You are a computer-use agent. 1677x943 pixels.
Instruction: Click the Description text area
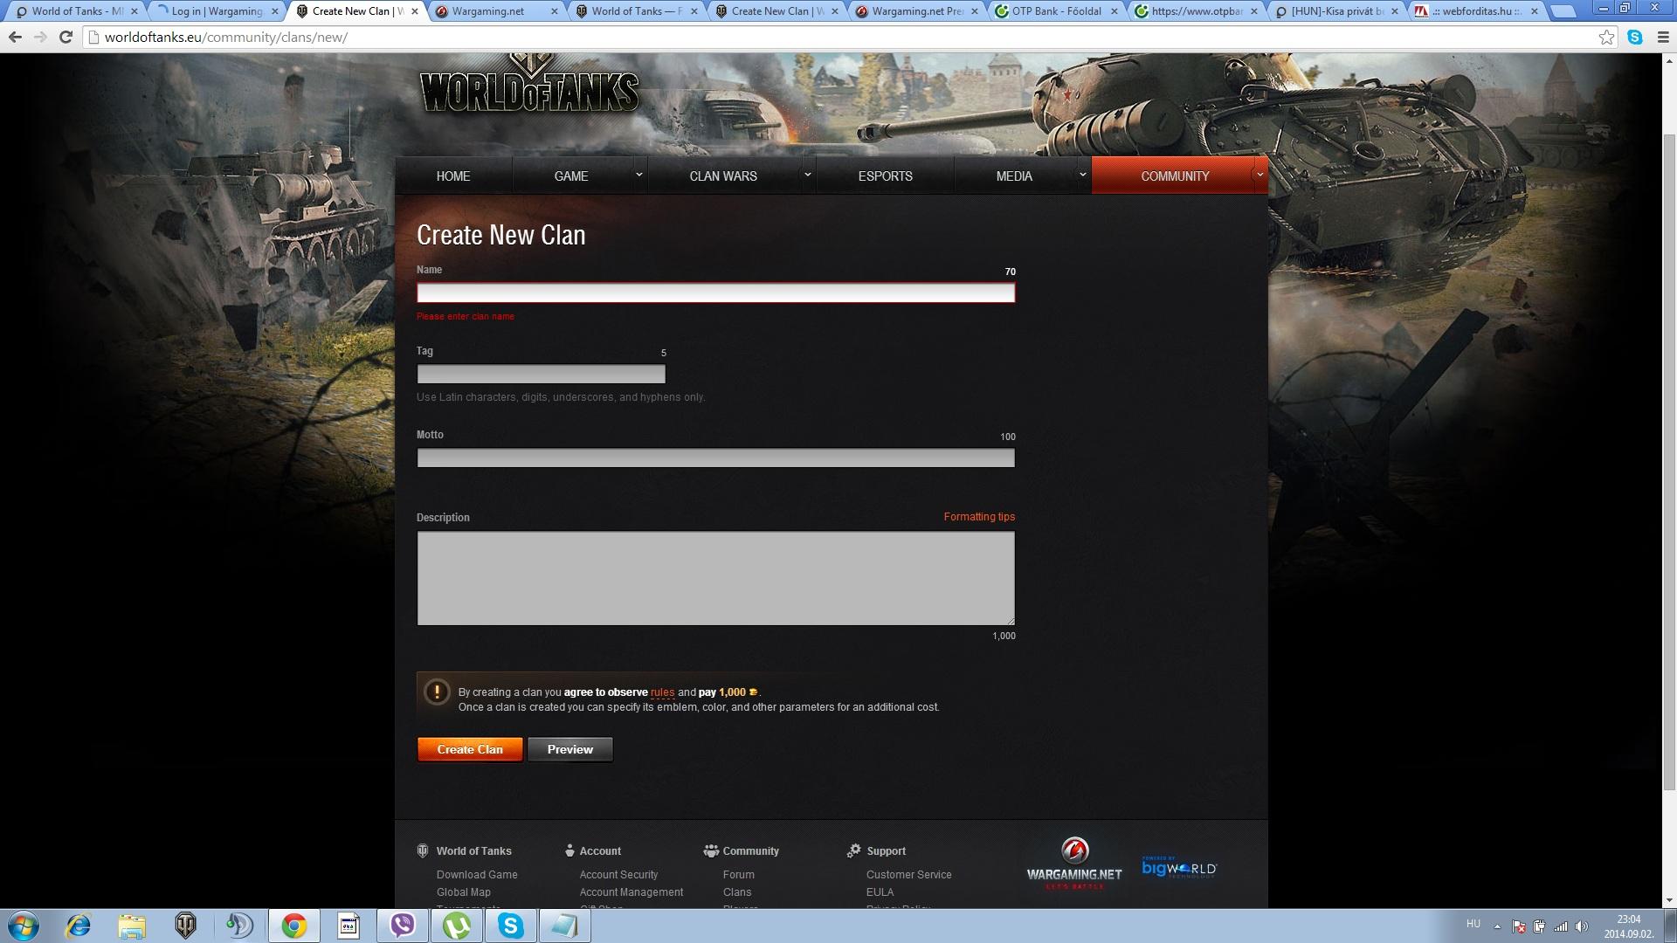pos(715,578)
